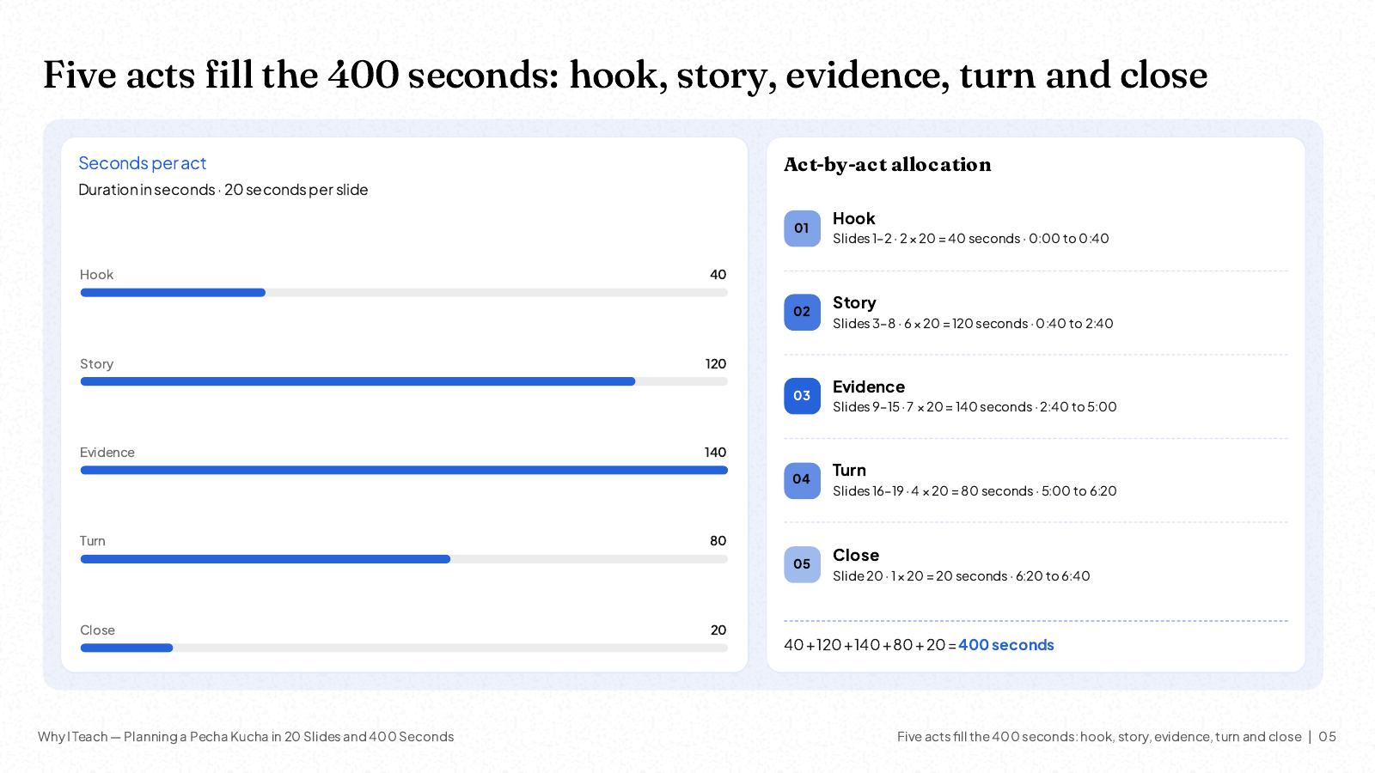Click the Turn progress bar in the chart
This screenshot has width=1375, height=773.
click(404, 559)
